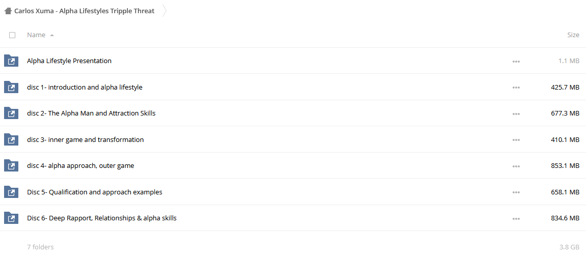Click folder icon for disc 3 inner game

coord(11,139)
